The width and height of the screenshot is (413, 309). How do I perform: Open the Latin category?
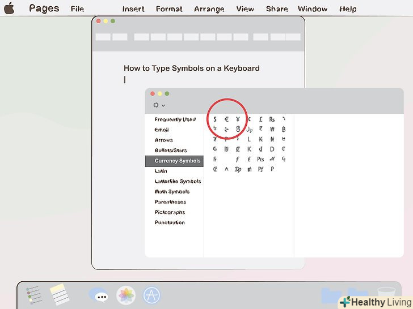(161, 171)
